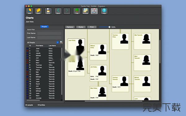Click the chart's vertical scrollbar
Viewport: 186px width, 116px height.
pos(160,51)
